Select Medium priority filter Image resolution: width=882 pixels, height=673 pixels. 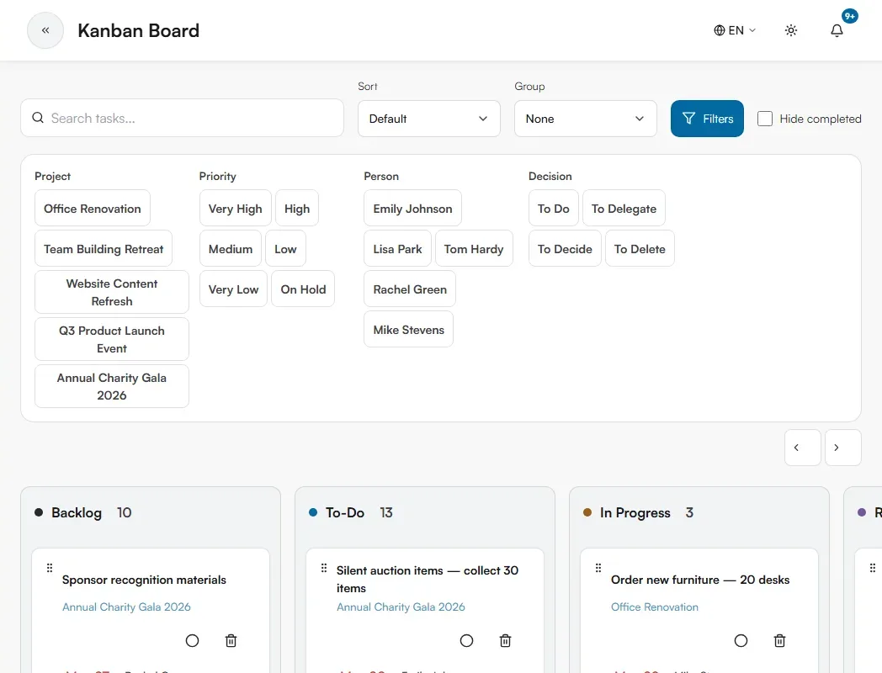[x=231, y=249]
